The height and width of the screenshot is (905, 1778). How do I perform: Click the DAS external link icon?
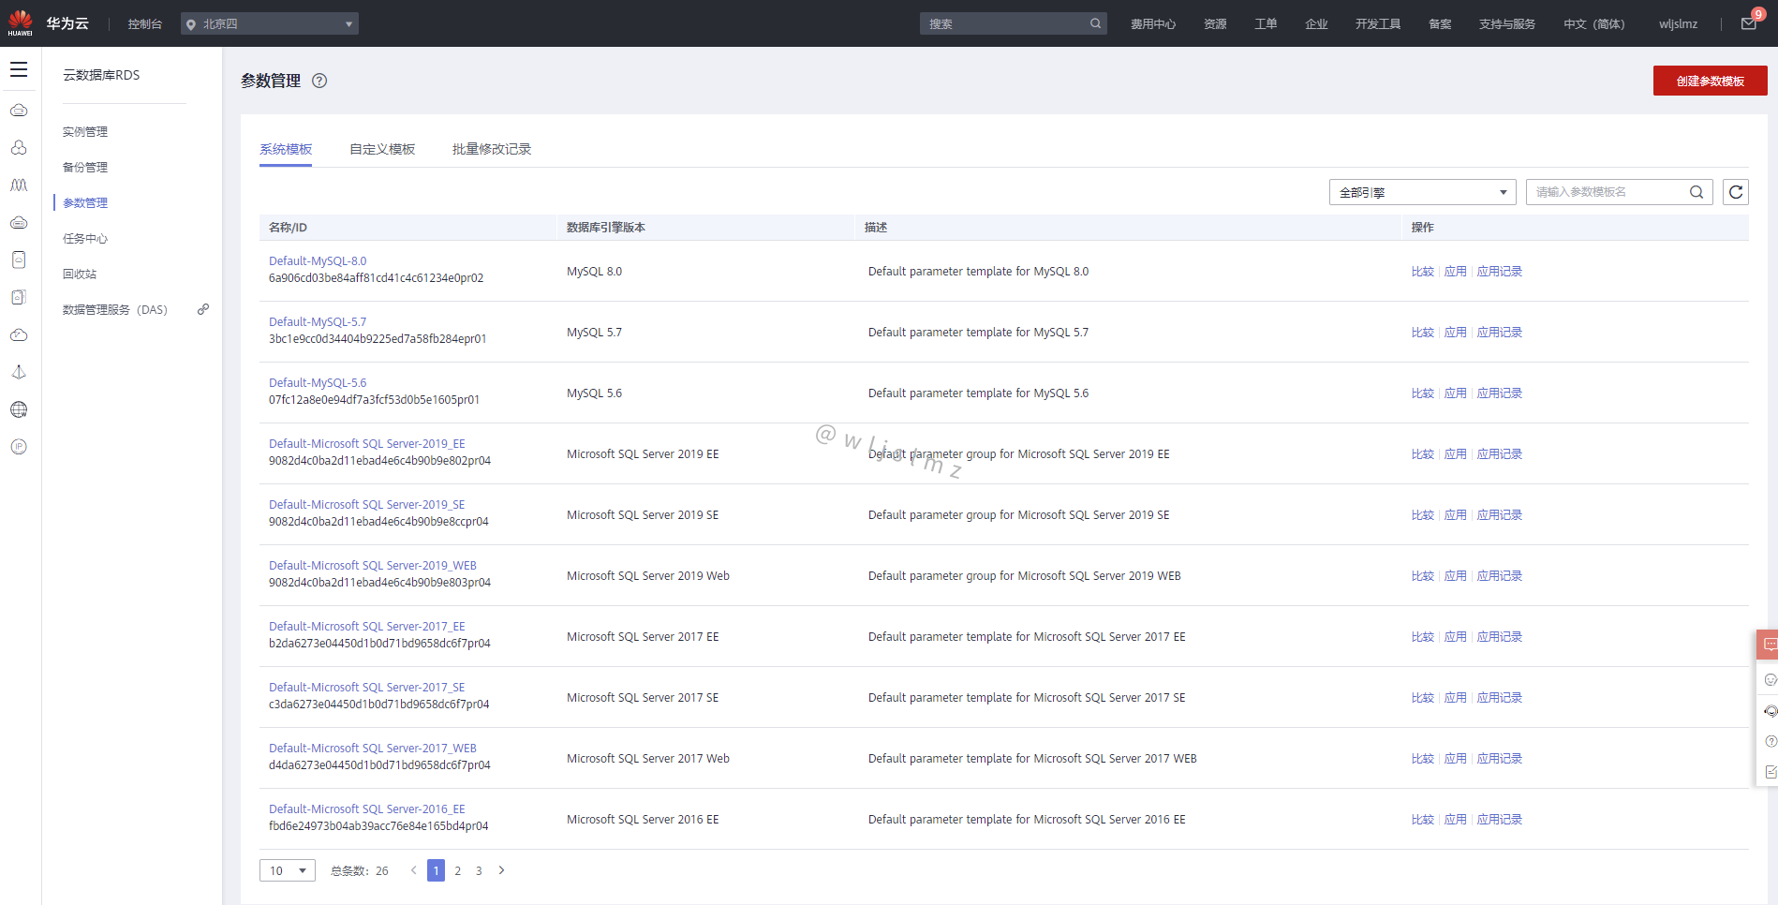click(203, 309)
